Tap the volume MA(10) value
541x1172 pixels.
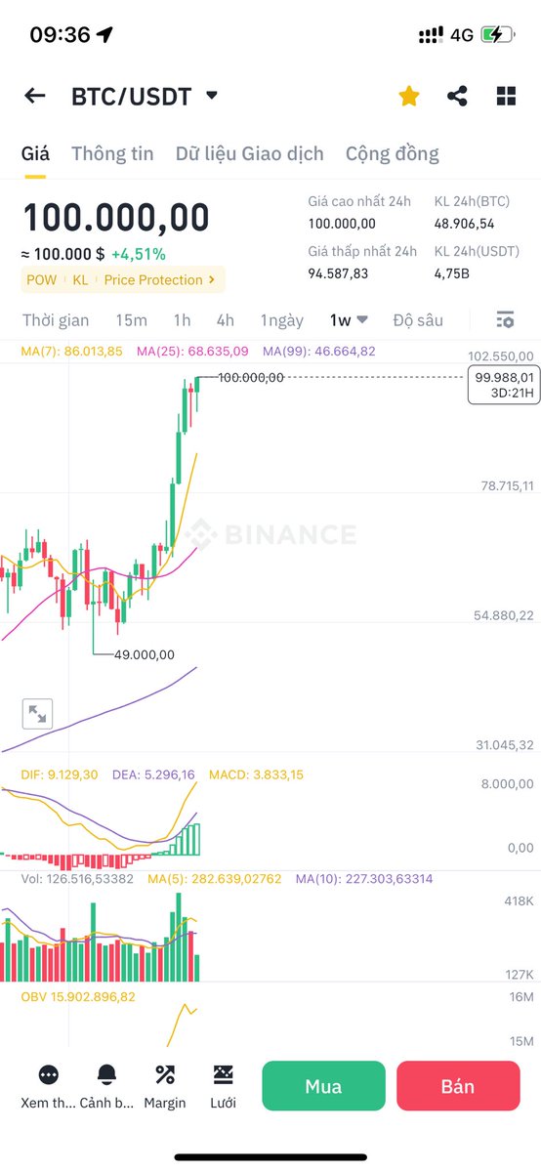(x=363, y=879)
